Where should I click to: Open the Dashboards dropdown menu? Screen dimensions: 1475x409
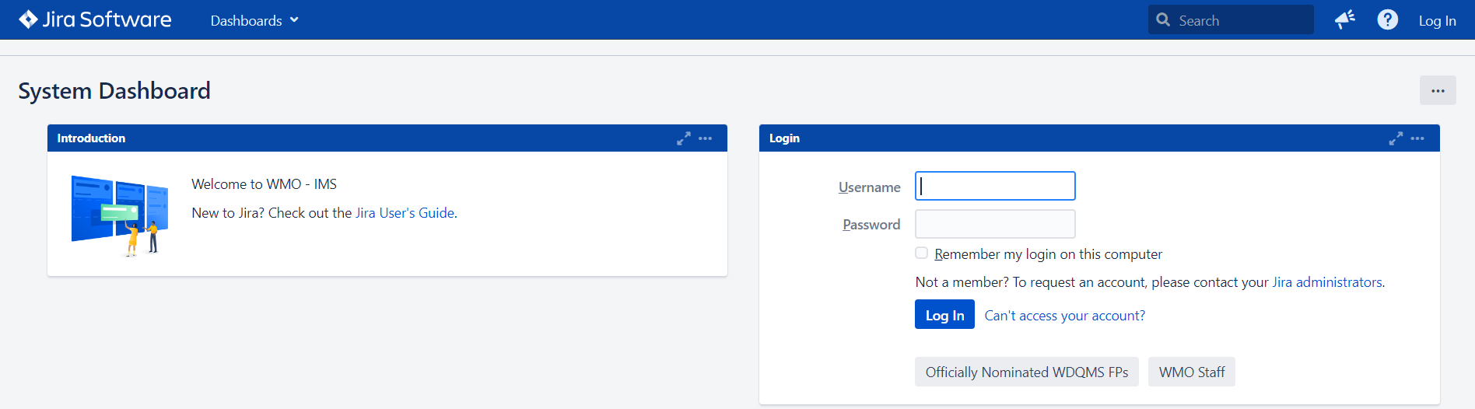point(254,20)
